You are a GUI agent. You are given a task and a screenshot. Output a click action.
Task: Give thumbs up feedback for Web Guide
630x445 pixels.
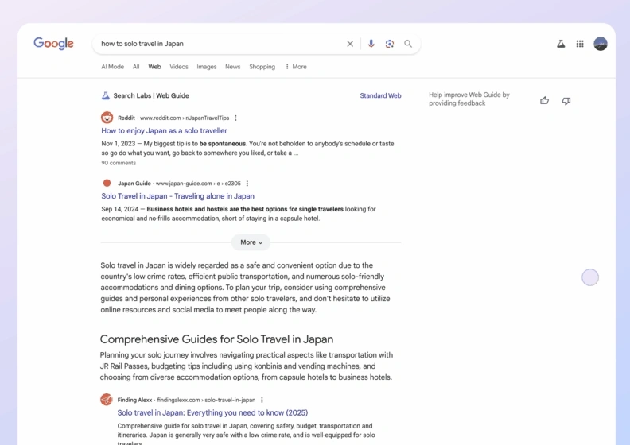pos(544,100)
